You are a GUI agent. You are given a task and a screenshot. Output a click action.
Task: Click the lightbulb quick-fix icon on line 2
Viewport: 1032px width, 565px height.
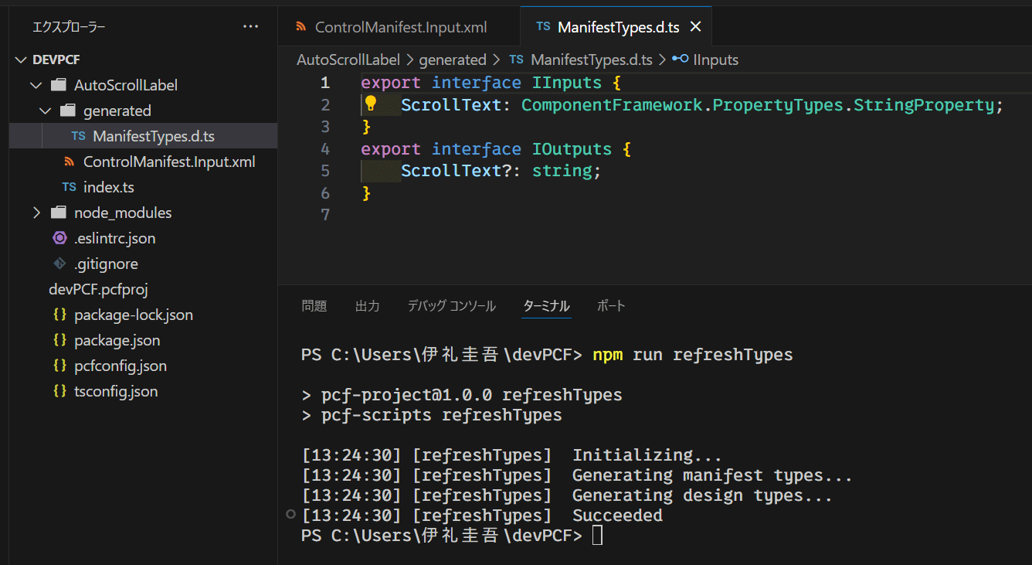(370, 104)
